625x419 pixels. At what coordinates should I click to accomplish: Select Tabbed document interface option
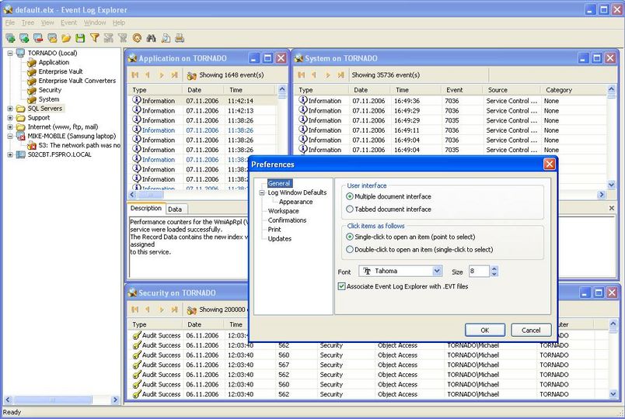coord(349,209)
